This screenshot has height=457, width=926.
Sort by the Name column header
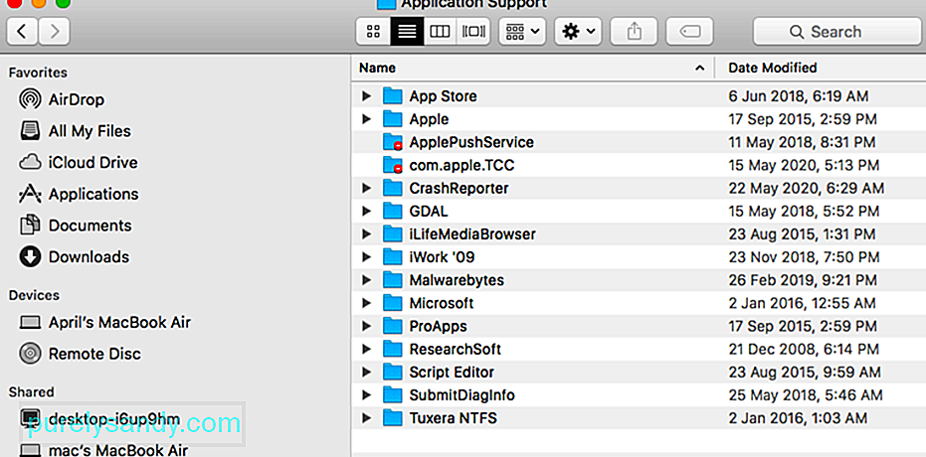[533, 68]
